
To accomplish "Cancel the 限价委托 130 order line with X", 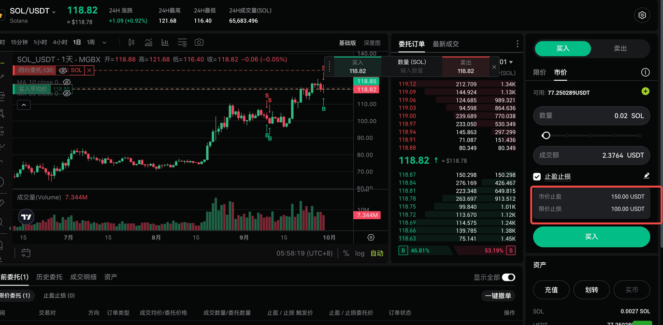I will [x=90, y=70].
